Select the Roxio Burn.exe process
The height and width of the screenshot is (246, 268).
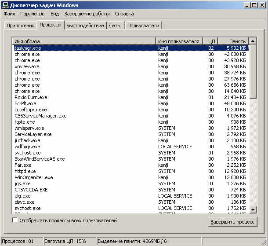pyautogui.click(x=131, y=97)
